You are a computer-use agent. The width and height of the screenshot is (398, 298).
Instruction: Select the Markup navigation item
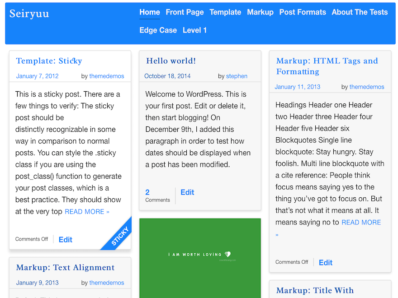[x=260, y=12]
